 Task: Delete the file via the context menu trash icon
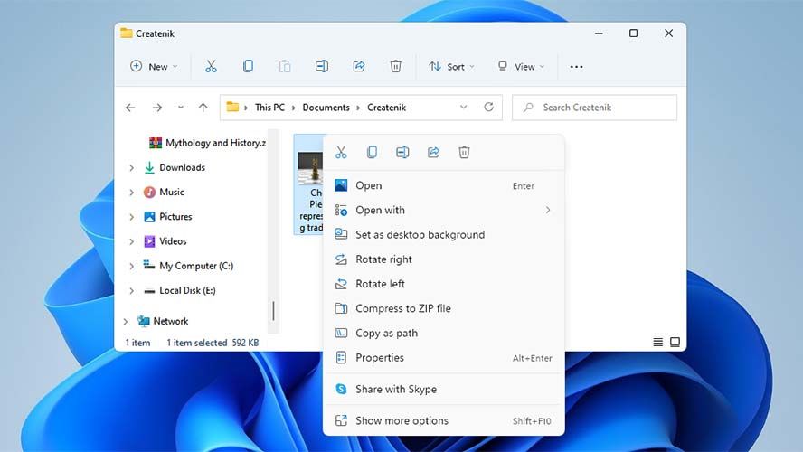tap(464, 152)
